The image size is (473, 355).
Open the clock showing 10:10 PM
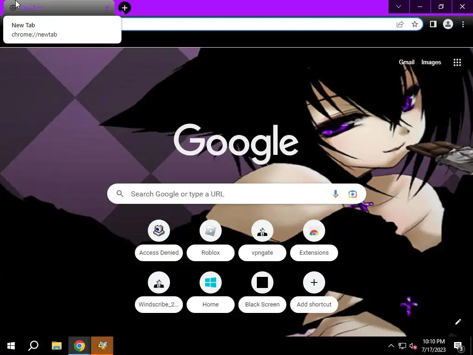tap(433, 346)
